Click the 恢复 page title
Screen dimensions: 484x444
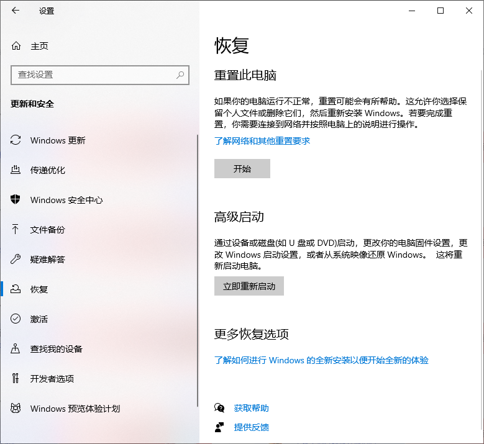pos(232,46)
